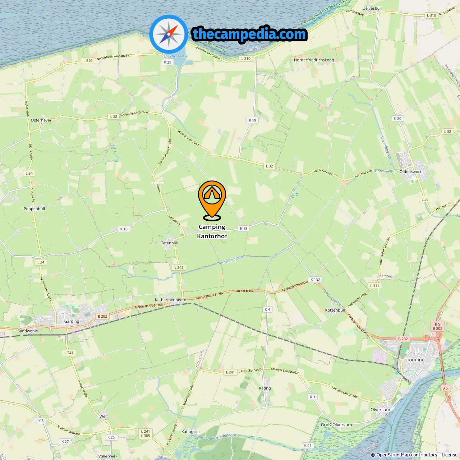Select the Katharinenheerd place label

click(171, 300)
